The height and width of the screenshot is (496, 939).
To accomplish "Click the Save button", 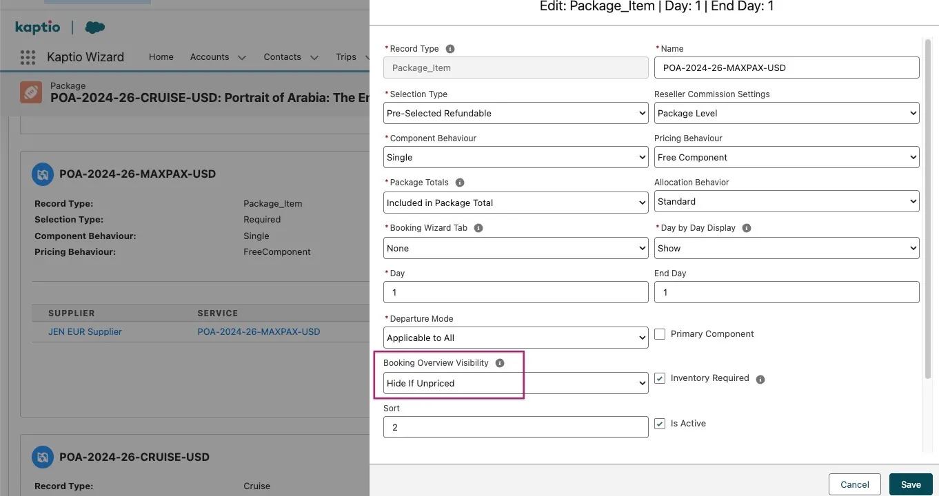I will pyautogui.click(x=910, y=484).
